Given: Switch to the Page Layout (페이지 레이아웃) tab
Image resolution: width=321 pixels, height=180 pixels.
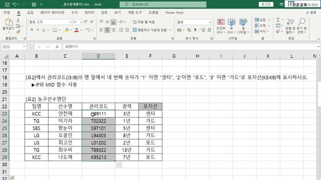Looking at the screenshot, I should pyautogui.click(x=52, y=12).
